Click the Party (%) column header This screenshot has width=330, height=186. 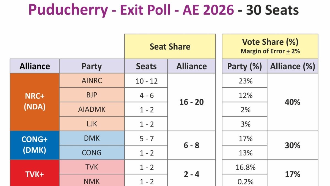click(x=244, y=66)
